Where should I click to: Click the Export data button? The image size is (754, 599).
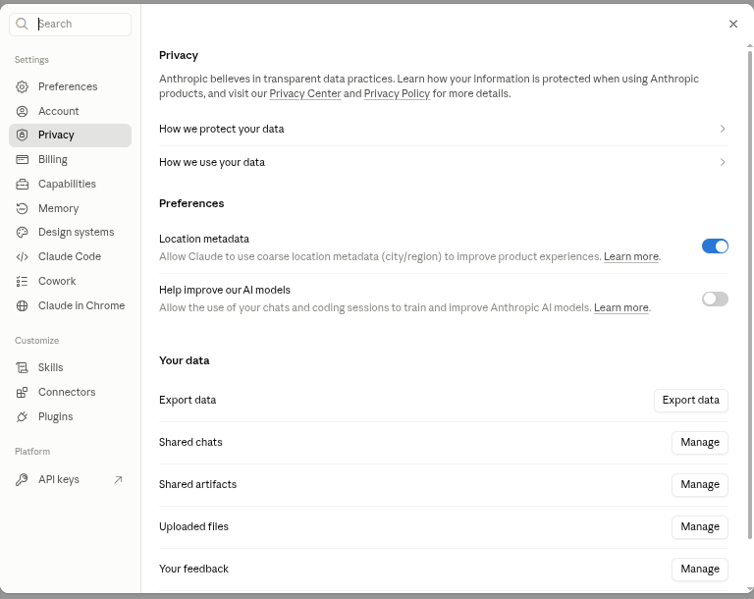(691, 401)
